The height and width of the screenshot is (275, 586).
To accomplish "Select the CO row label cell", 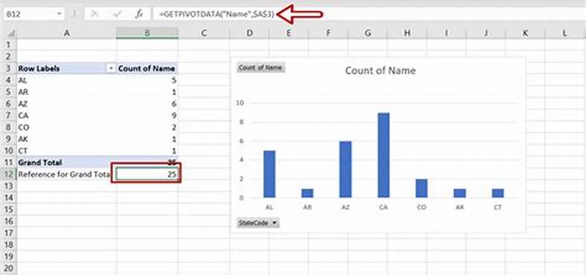I will pos(67,127).
